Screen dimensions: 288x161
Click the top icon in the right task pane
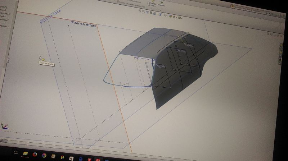[281, 45]
